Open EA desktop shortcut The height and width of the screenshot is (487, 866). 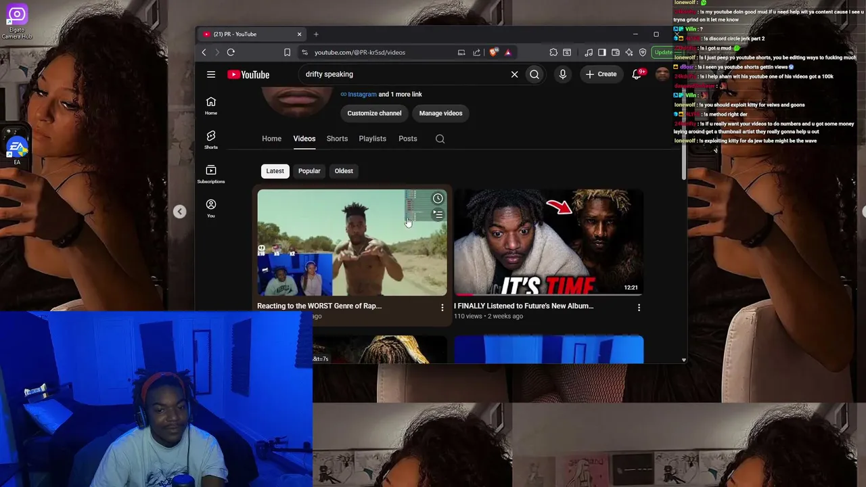pyautogui.click(x=17, y=150)
